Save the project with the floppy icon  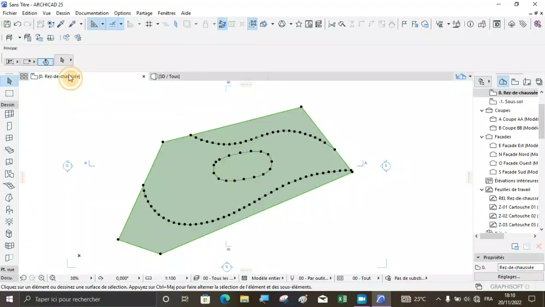7,24
